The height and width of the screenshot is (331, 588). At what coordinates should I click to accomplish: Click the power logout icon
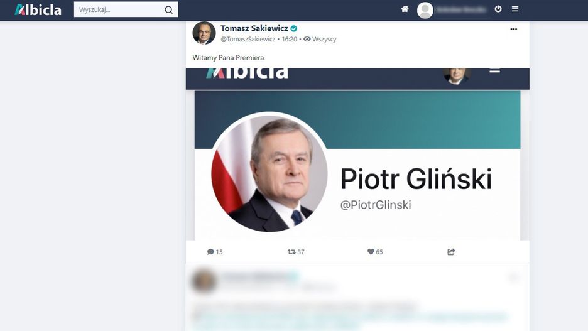point(498,9)
